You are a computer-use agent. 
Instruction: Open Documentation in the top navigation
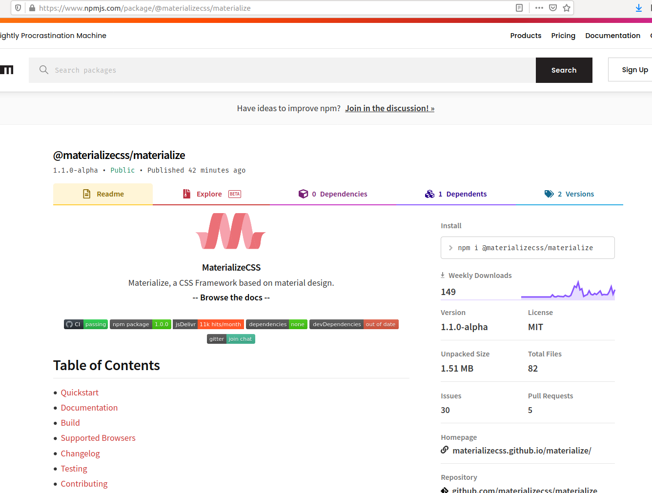612,36
